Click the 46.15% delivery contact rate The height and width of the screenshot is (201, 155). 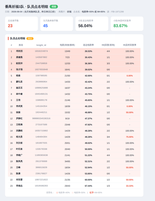click(89, 106)
